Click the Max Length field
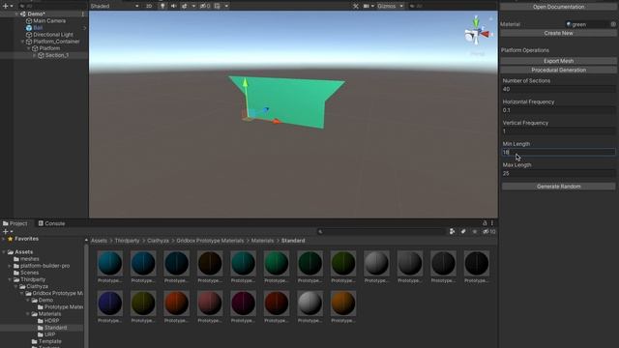619x348 pixels. [x=558, y=173]
